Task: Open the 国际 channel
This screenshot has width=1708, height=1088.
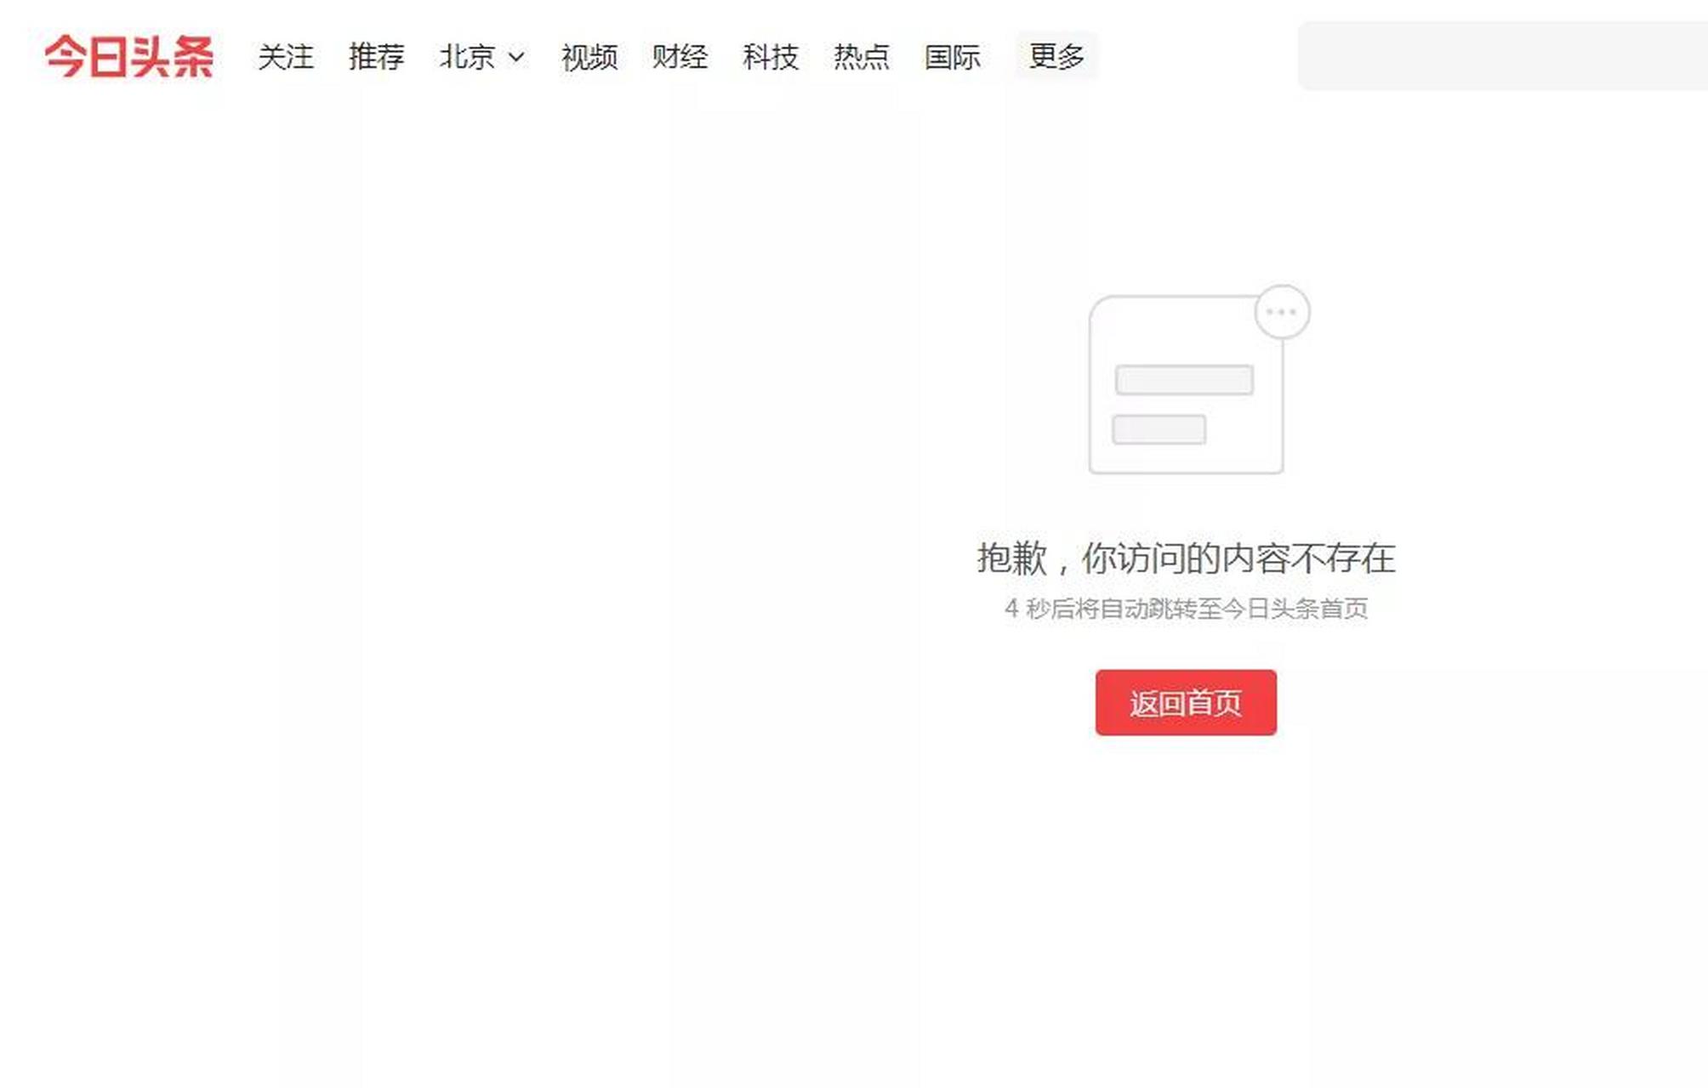Action: [953, 57]
